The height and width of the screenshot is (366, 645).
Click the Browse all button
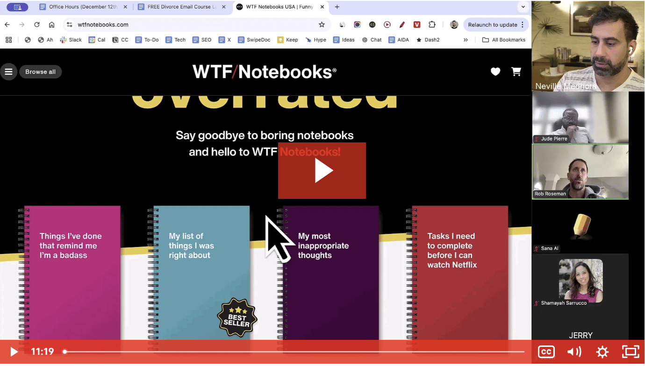[40, 71]
